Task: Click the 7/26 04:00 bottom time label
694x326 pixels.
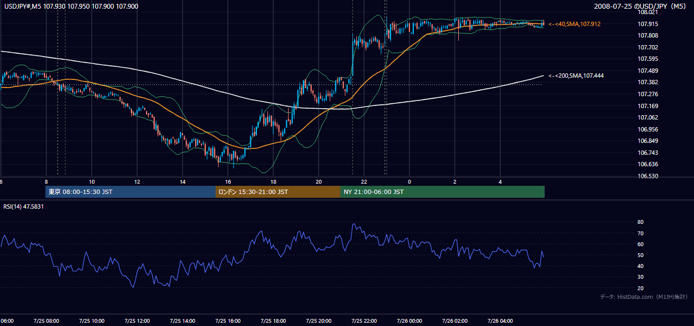Action: (500, 321)
